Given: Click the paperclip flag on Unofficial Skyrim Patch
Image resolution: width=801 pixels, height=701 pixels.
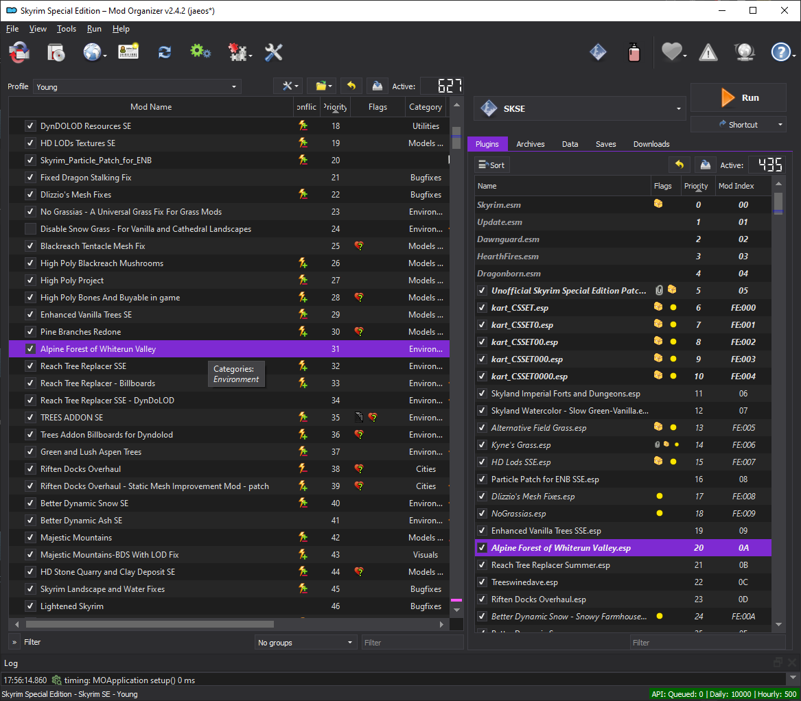Looking at the screenshot, I should click(659, 290).
